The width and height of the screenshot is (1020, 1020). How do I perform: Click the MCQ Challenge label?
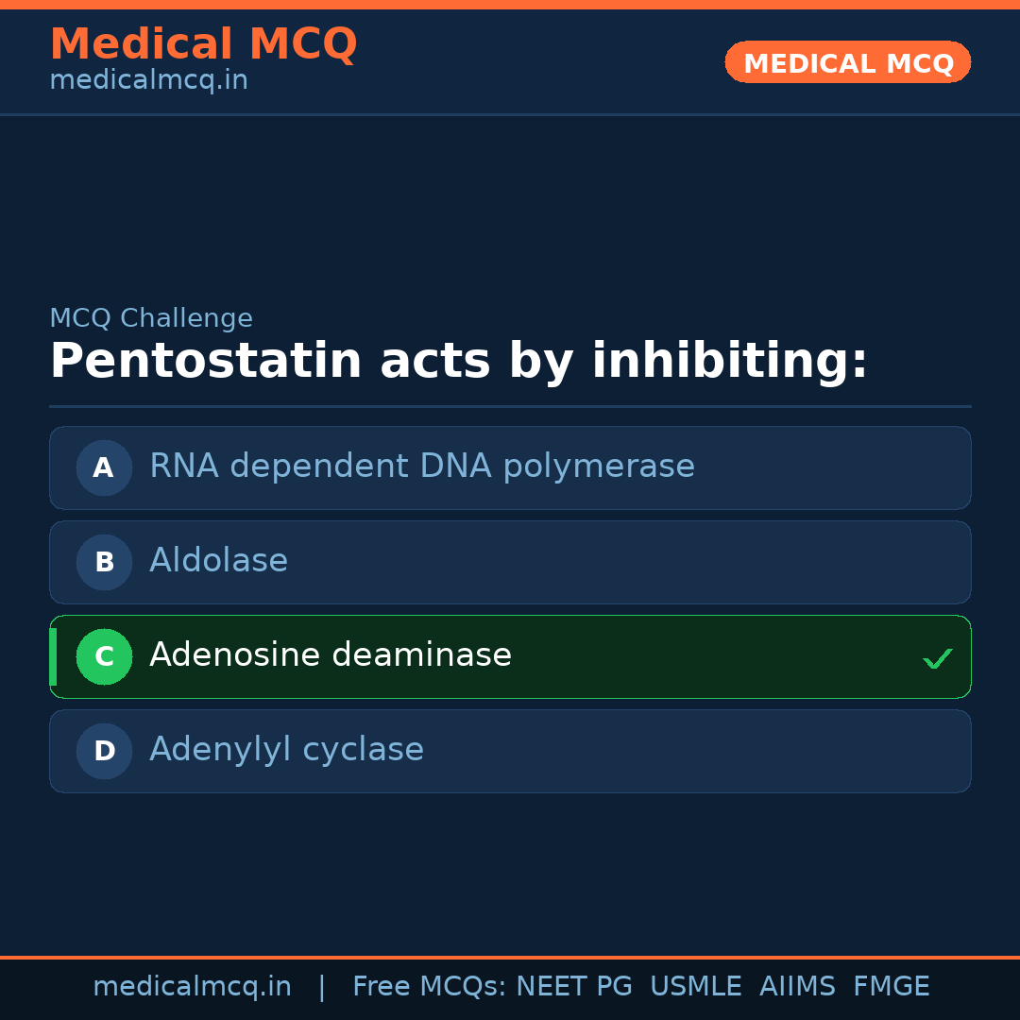pyautogui.click(x=151, y=318)
